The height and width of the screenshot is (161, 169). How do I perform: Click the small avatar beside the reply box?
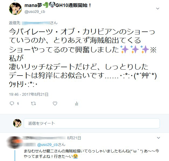point(17,123)
